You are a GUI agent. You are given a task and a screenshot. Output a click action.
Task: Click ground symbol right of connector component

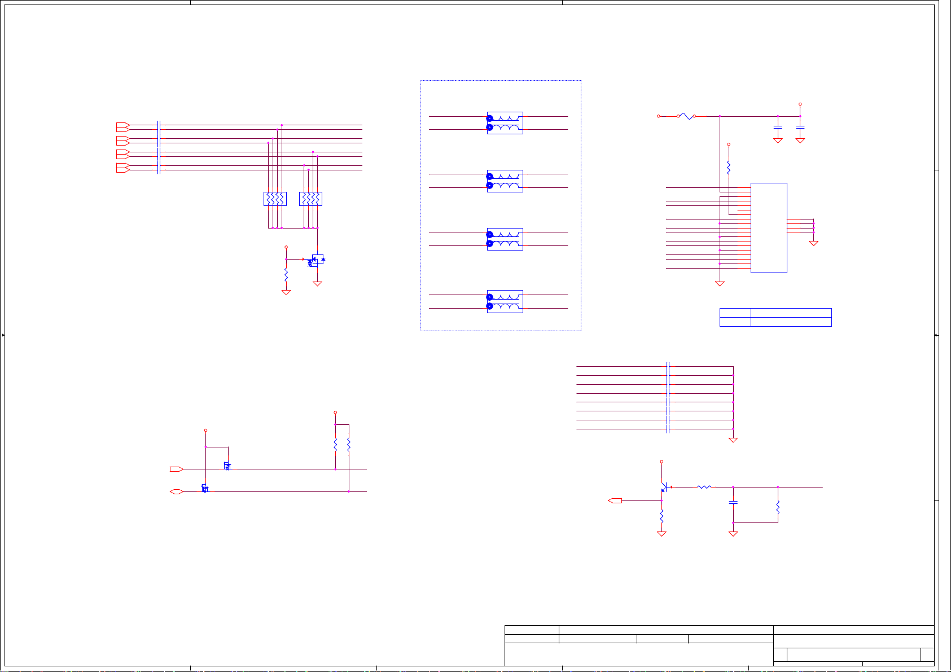[x=813, y=243]
